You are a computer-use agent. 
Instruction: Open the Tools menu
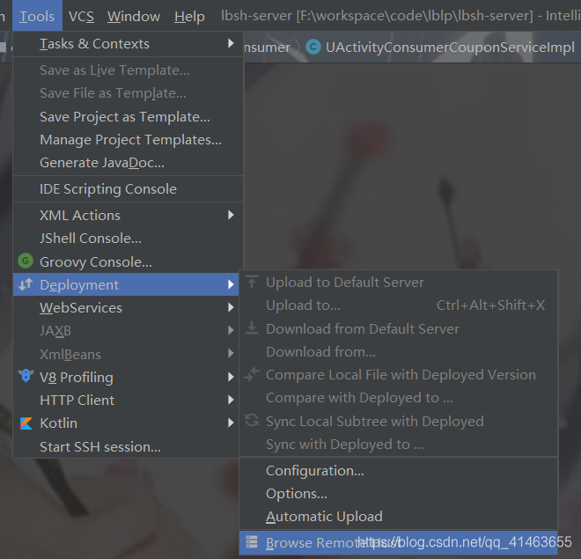point(37,16)
